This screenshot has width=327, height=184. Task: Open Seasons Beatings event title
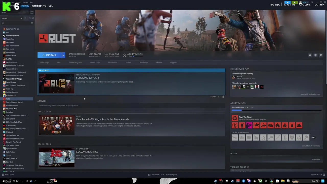click(87, 152)
